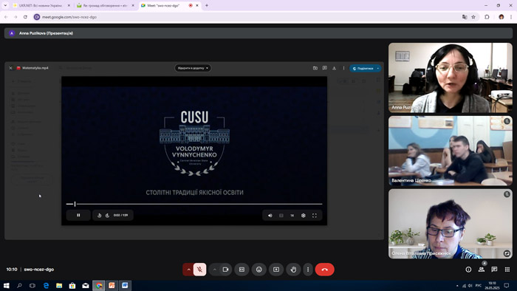Raise hand in the meeting

click(293, 270)
